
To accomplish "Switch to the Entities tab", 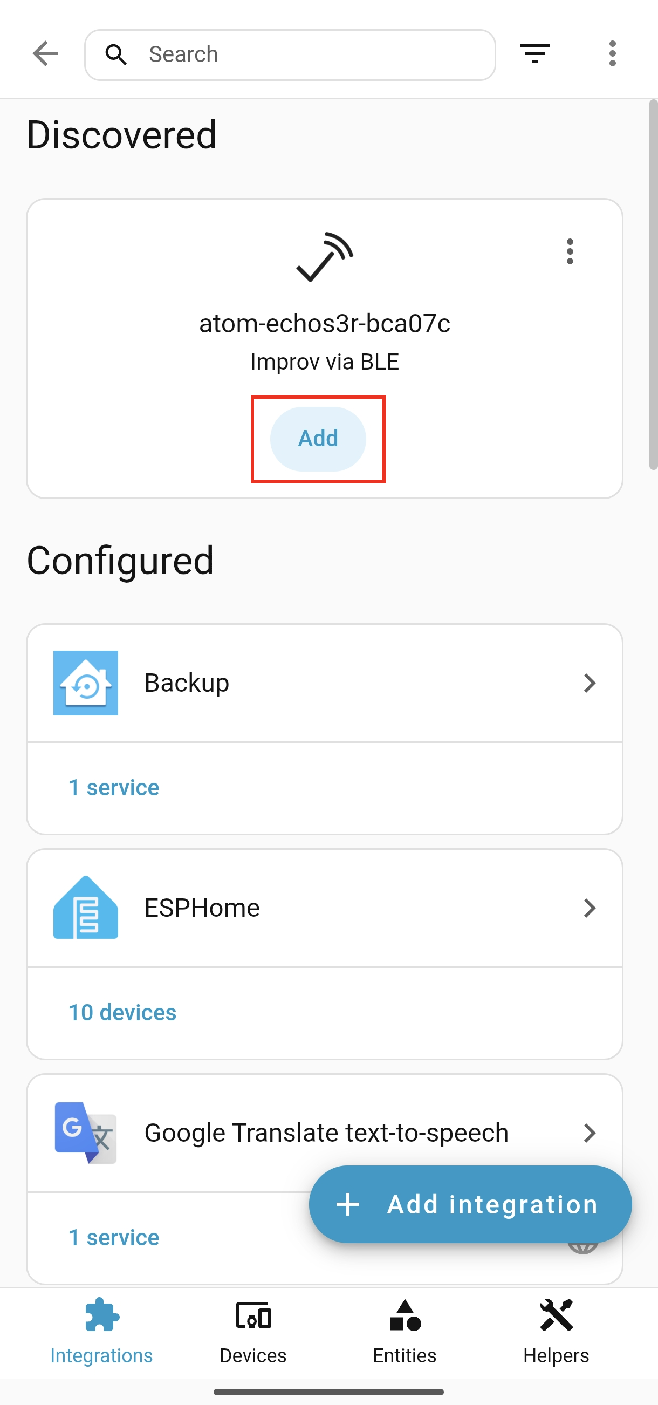I will click(x=405, y=1331).
